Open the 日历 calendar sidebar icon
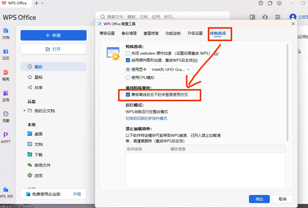 click(6, 54)
